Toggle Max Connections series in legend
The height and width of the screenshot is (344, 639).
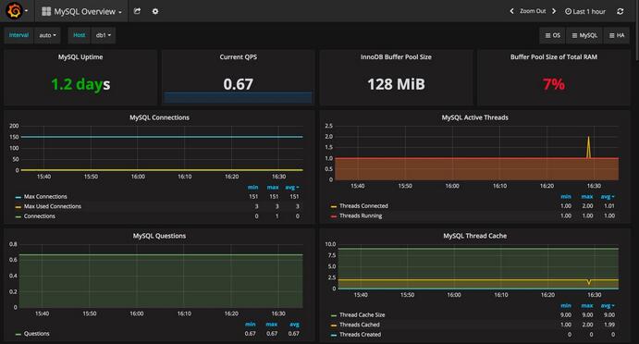click(45, 196)
